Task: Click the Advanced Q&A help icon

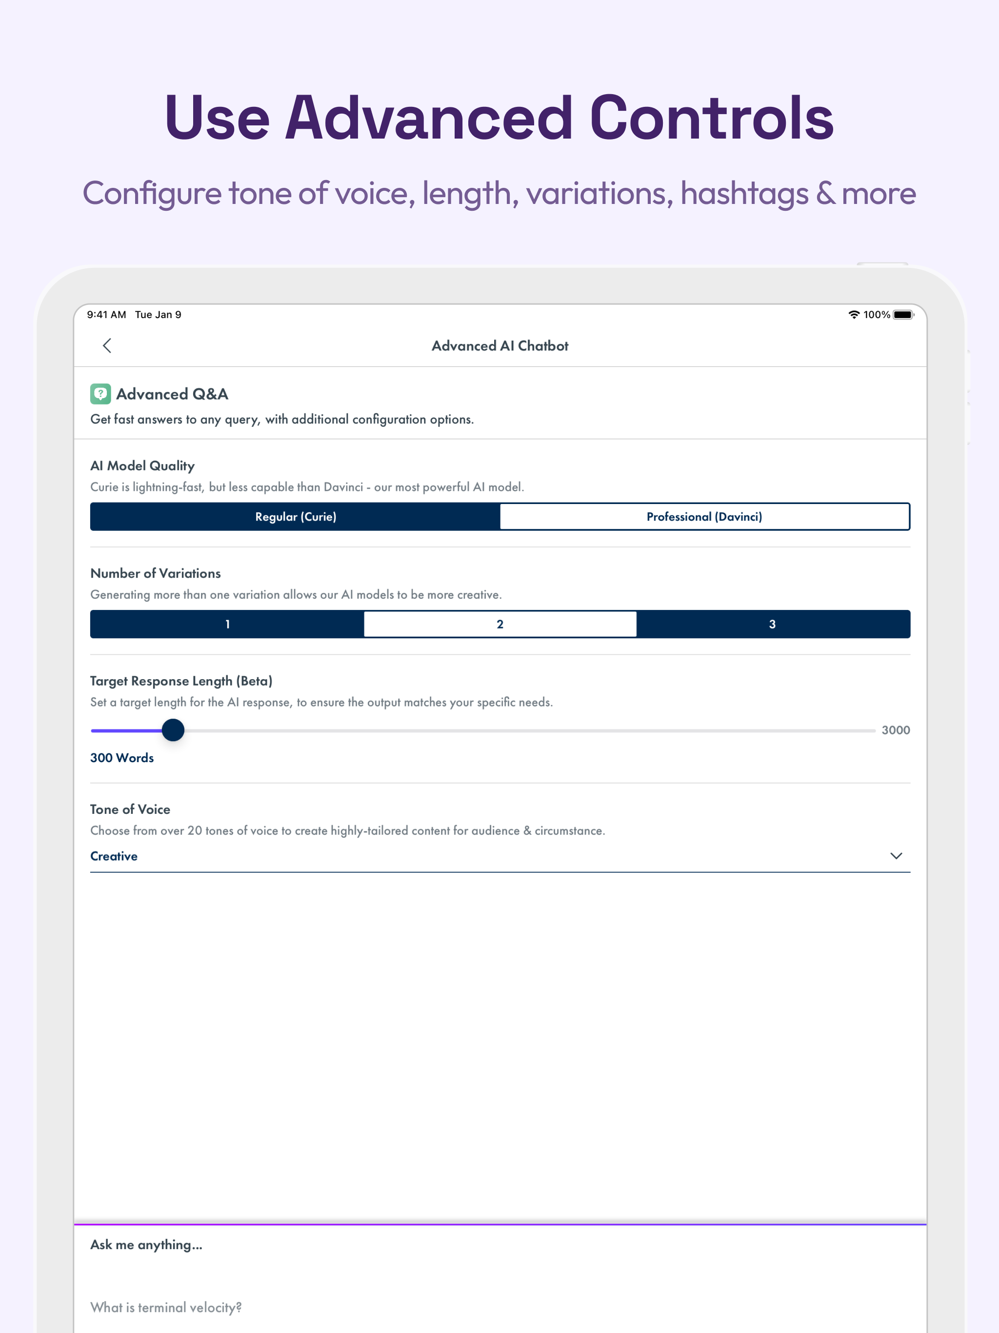Action: (100, 394)
